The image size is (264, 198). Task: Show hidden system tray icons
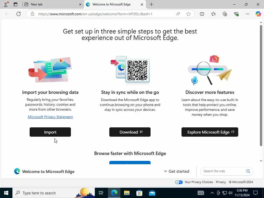(212, 193)
